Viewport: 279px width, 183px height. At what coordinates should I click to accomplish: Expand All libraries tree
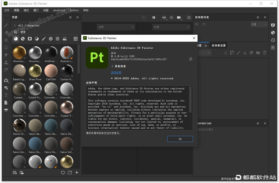(15, 26)
